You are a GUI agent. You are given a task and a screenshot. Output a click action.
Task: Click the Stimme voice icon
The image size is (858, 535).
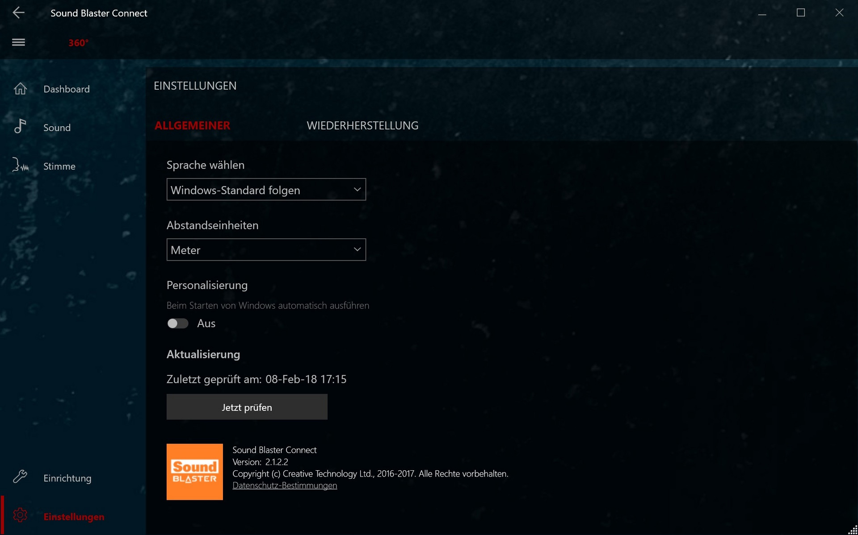pos(20,166)
